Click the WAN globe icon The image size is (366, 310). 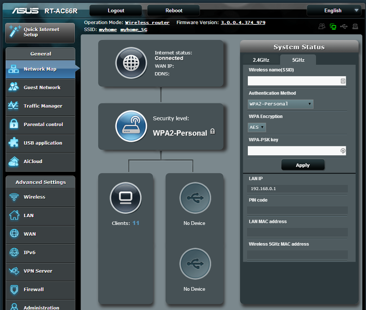pyautogui.click(x=14, y=233)
